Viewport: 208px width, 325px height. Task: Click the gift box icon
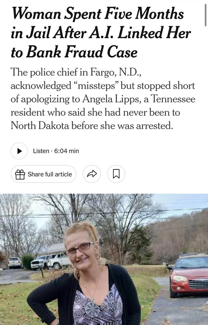20,174
